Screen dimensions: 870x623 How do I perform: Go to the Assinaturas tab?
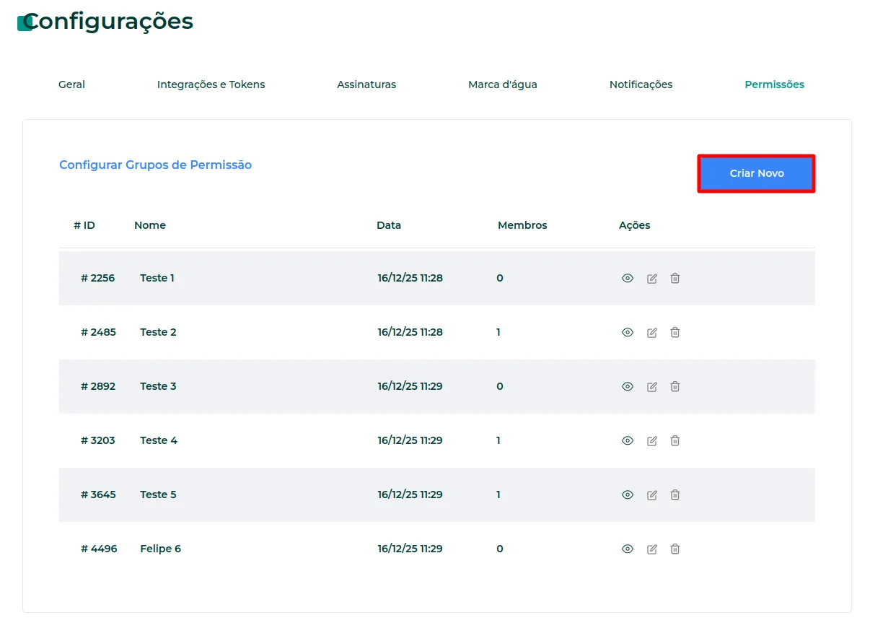pos(366,84)
